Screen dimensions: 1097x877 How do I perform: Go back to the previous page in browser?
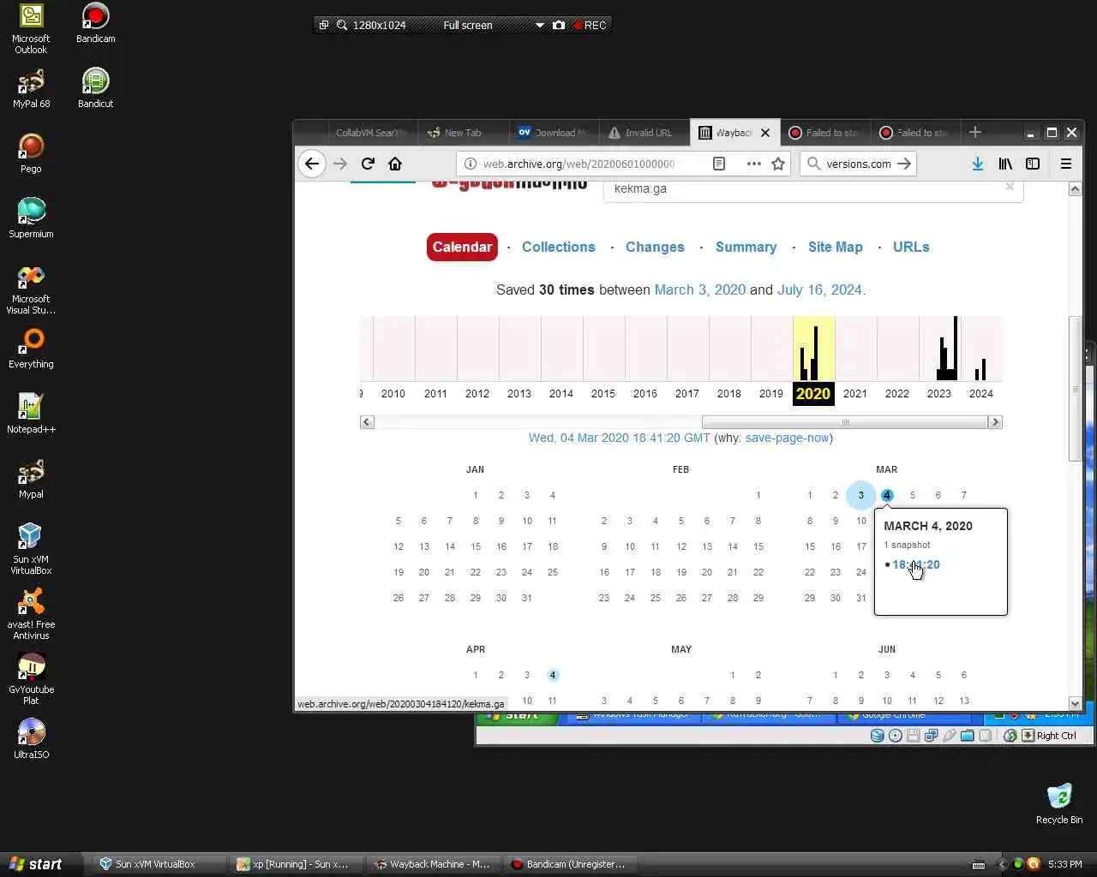tap(312, 164)
